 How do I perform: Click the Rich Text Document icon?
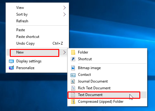73,88
